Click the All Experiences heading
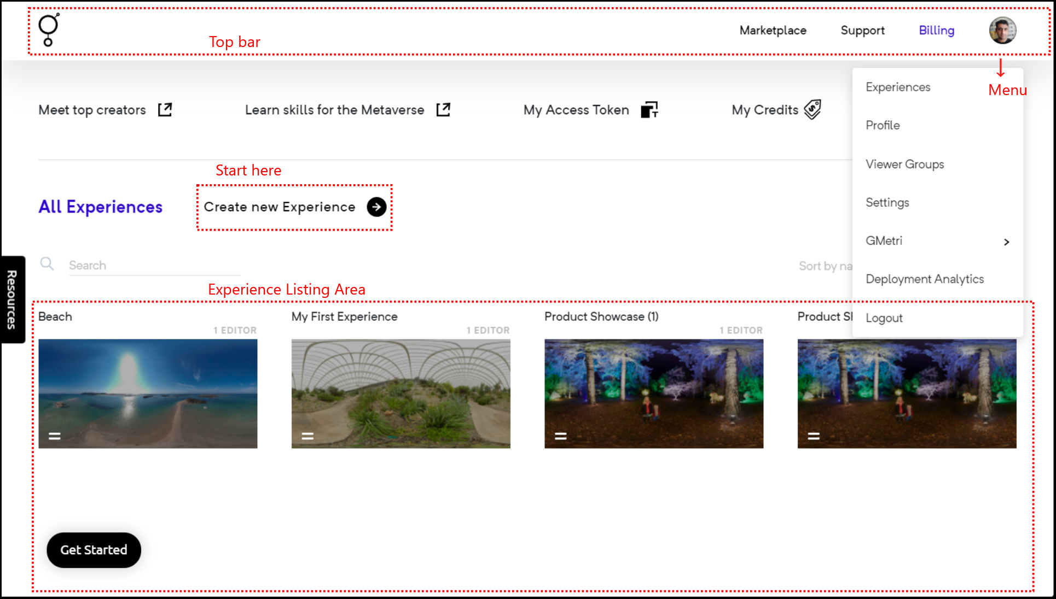 [101, 207]
